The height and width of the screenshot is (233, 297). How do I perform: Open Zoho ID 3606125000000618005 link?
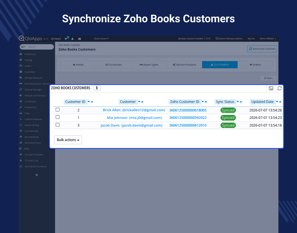pyautogui.click(x=188, y=110)
